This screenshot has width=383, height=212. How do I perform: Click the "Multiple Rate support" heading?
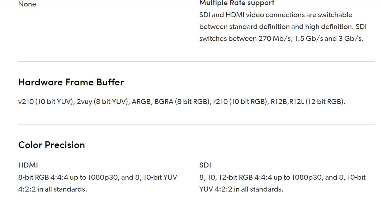237,3
